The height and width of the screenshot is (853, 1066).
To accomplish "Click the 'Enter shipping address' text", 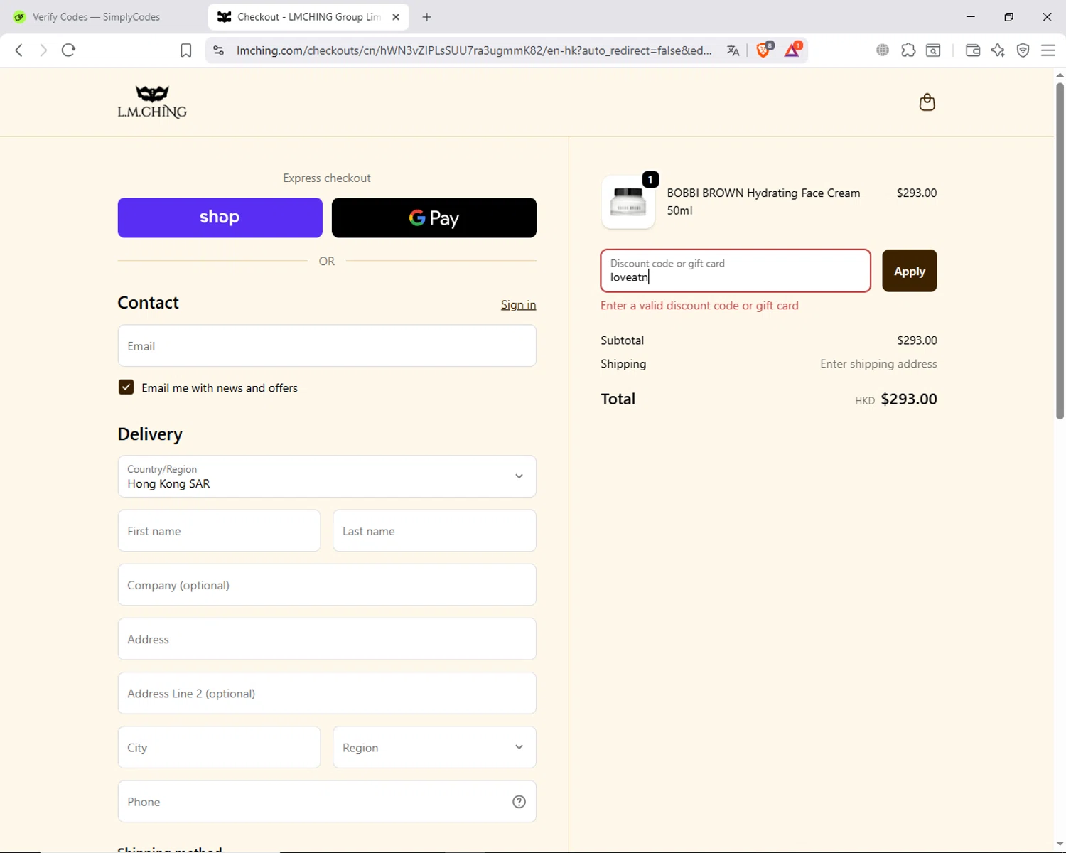I will (878, 364).
